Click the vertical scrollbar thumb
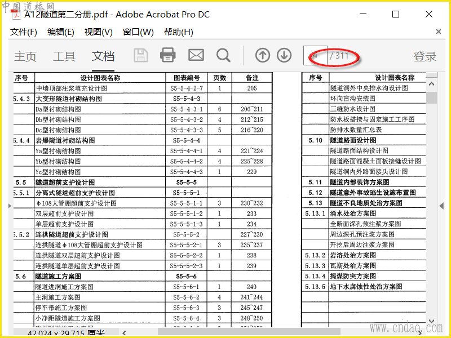The width and height of the screenshot is (451, 338). 431,97
